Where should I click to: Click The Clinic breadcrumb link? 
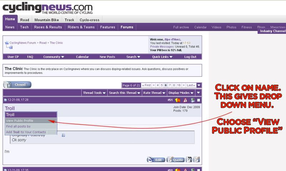(x=56, y=43)
